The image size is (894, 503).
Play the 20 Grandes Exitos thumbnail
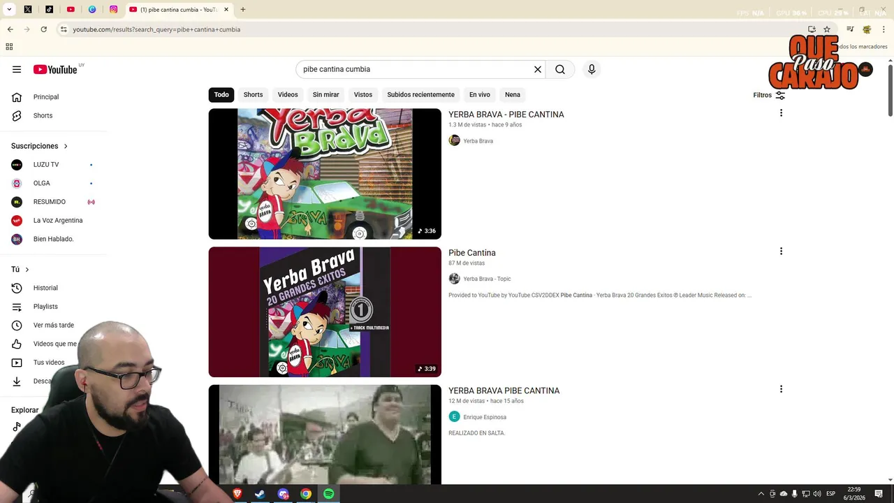pyautogui.click(x=325, y=312)
